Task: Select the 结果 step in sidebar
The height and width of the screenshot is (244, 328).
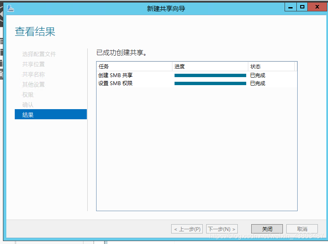Action: pos(51,114)
